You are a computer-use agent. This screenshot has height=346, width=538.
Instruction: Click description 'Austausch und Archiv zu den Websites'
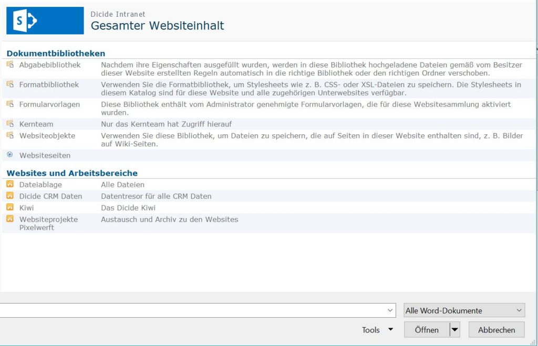pos(170,220)
